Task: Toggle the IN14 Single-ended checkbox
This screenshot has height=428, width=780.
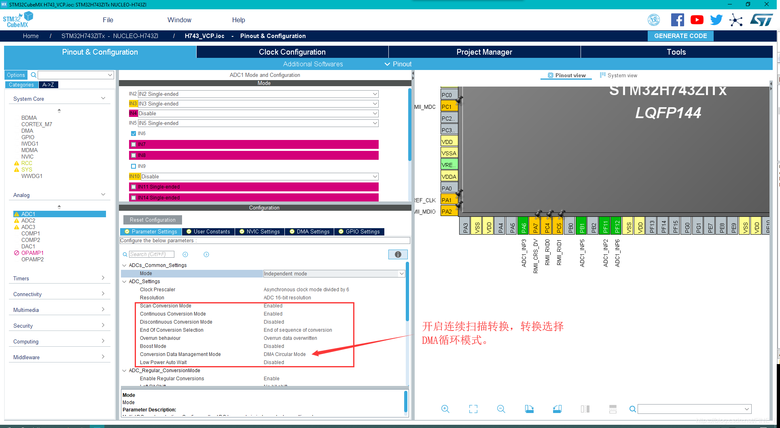Action: pos(134,198)
